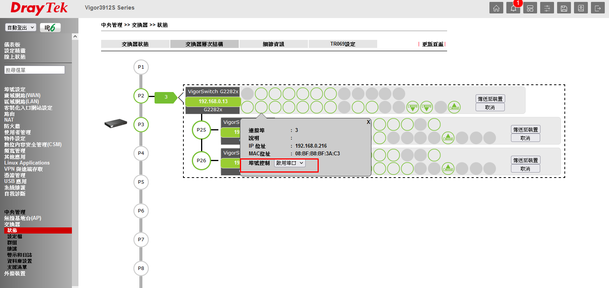Expand the 廣域網路(WAN) sidebar menu
Viewport: 609px width, 288px height.
(x=22, y=95)
